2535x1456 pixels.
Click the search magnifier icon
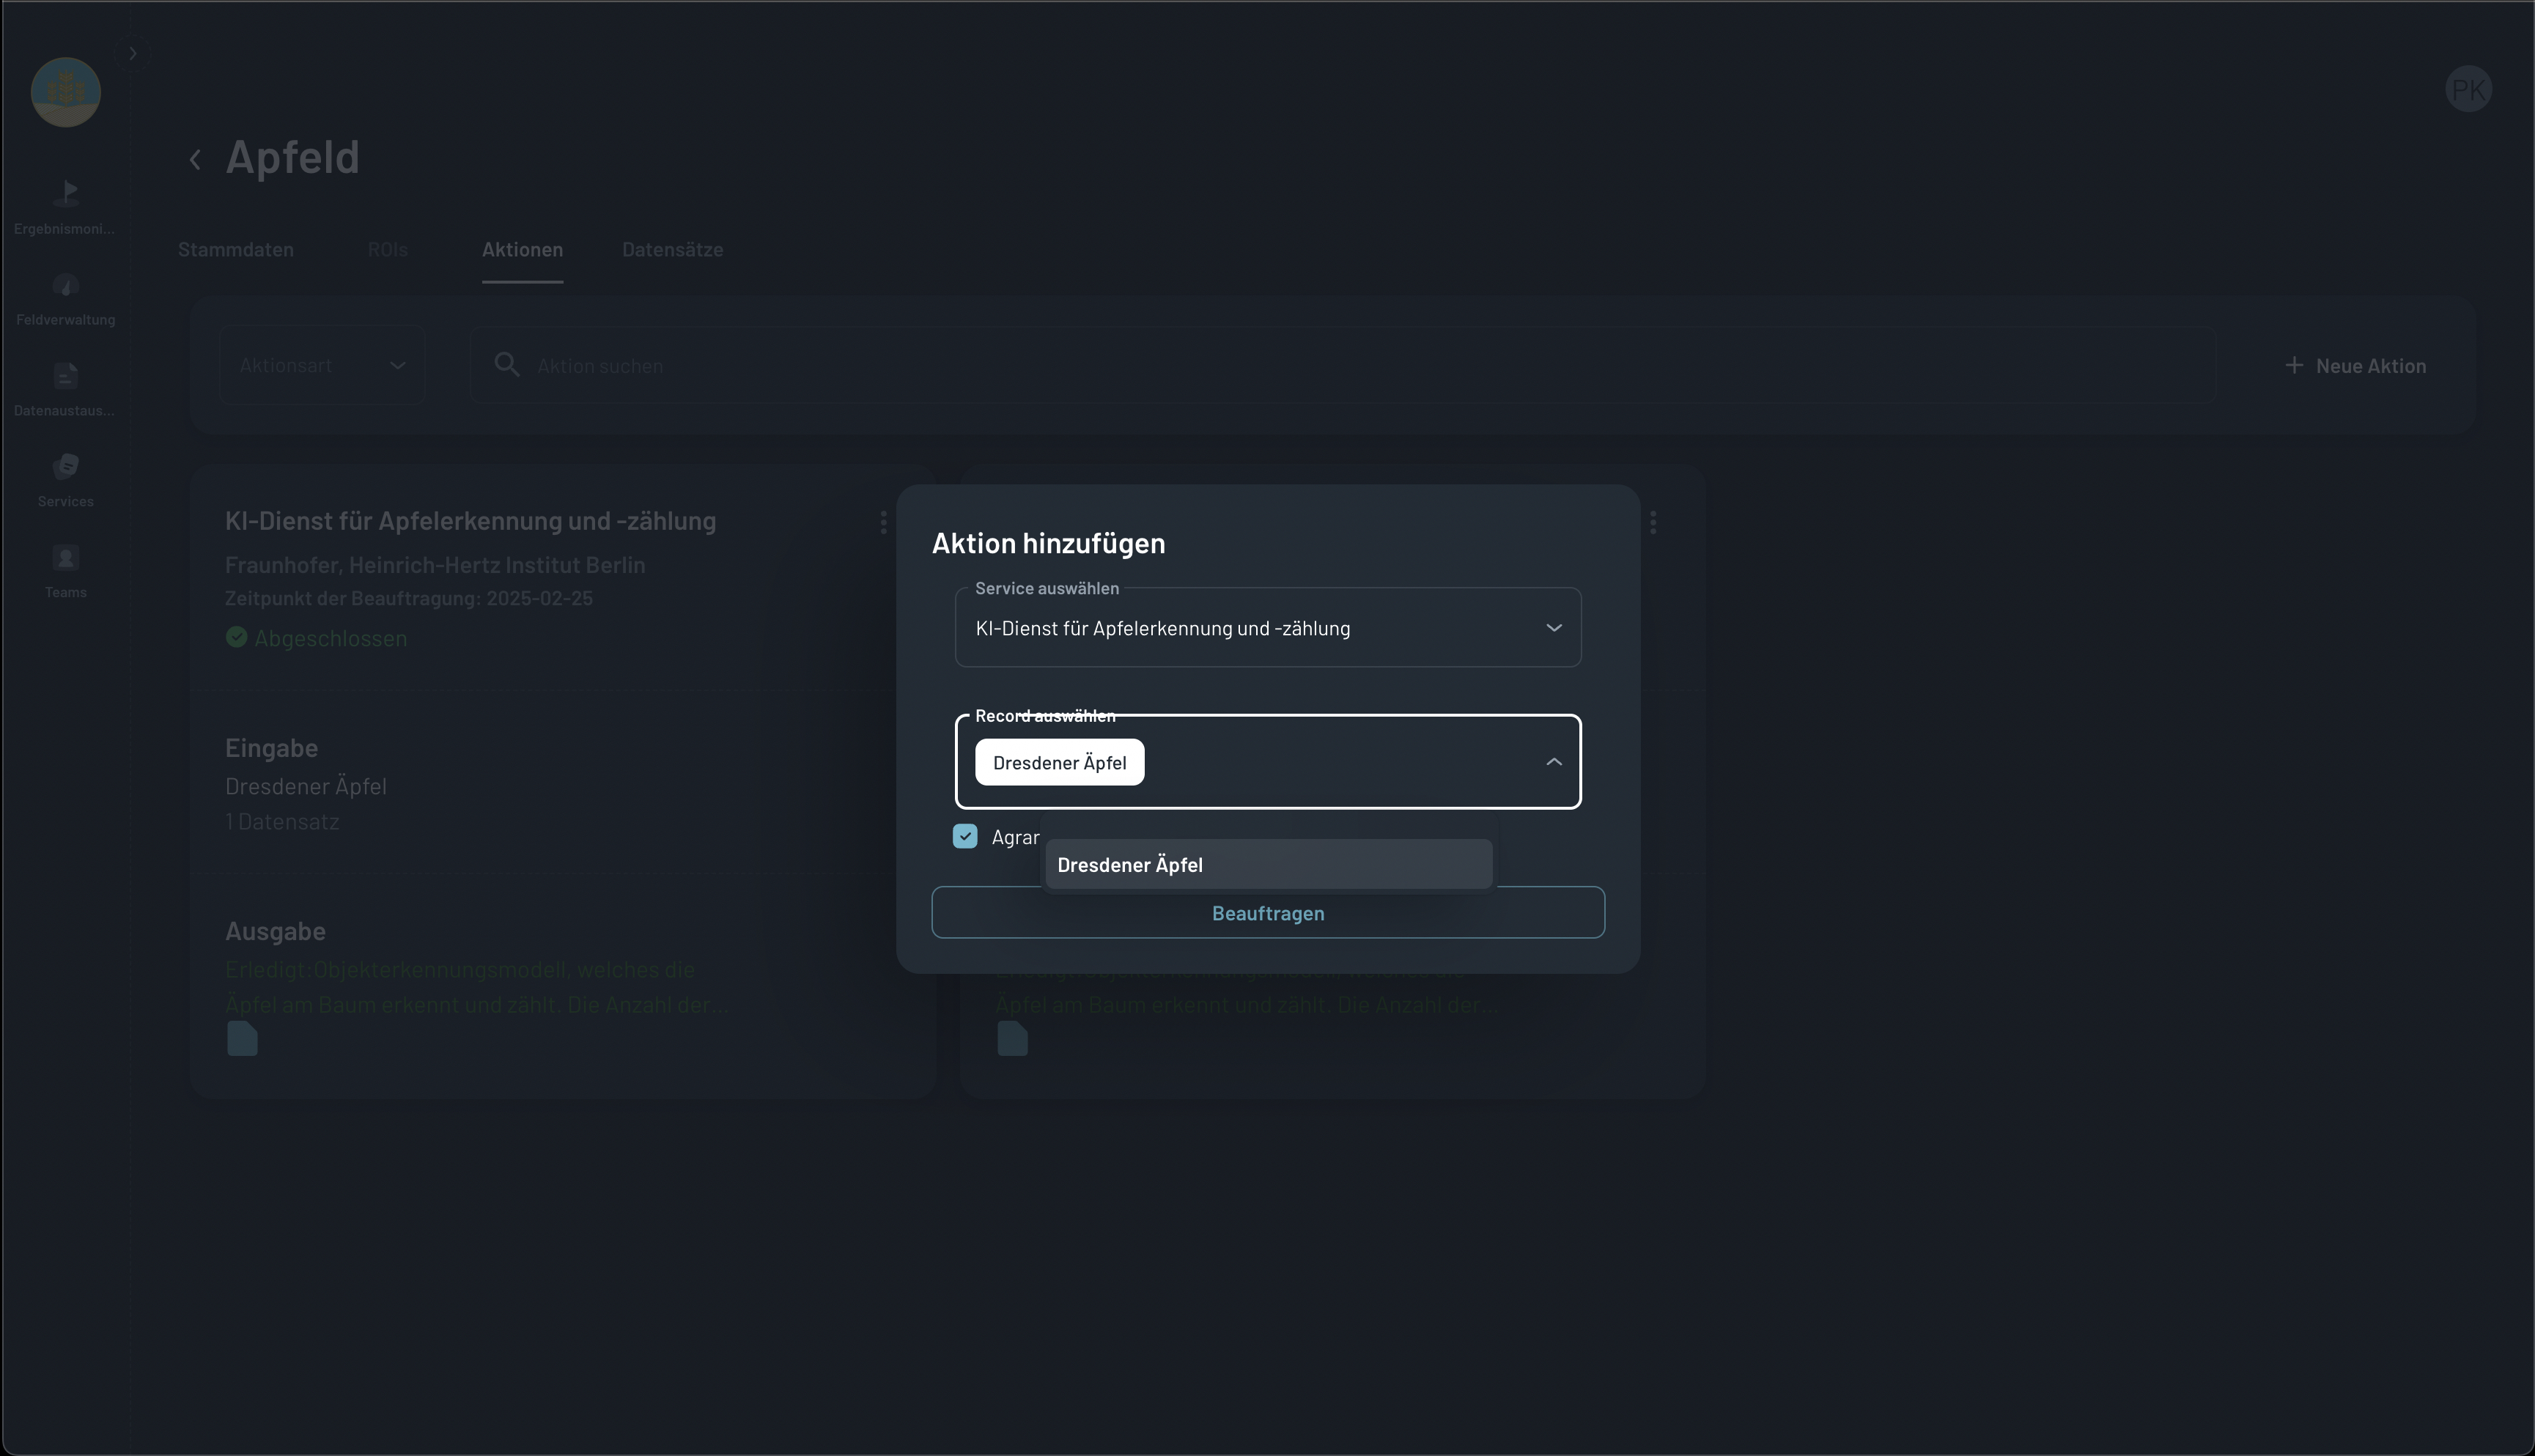[x=507, y=365]
